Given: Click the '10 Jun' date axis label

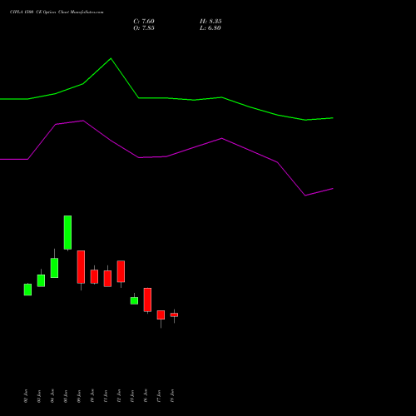Looking at the screenshot, I should click(x=92, y=396).
